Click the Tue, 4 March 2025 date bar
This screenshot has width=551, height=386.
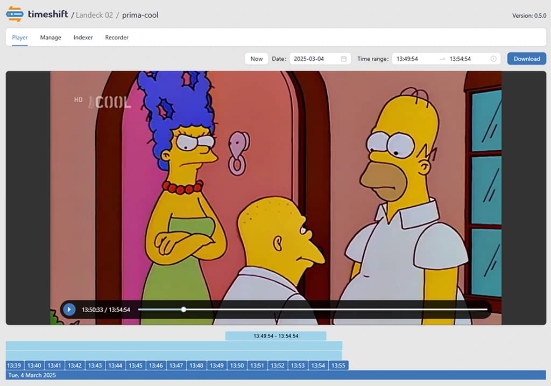275,375
